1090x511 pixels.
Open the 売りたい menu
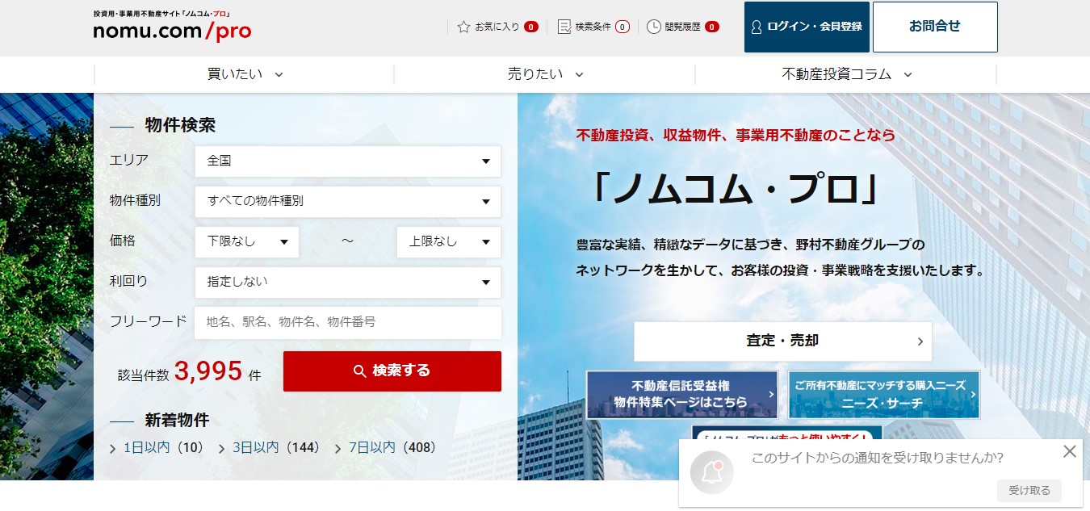click(545, 74)
